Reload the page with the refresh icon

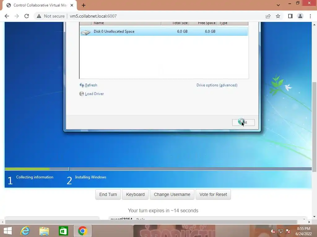pos(27,16)
